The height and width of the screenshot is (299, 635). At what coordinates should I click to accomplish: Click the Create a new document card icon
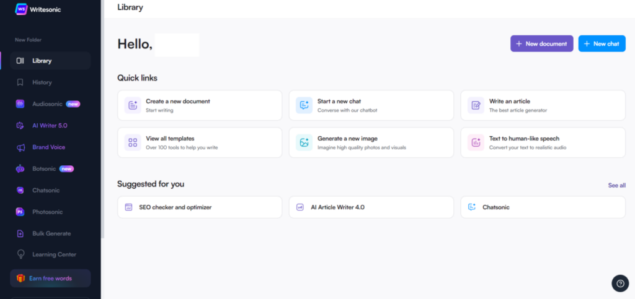pos(133,105)
